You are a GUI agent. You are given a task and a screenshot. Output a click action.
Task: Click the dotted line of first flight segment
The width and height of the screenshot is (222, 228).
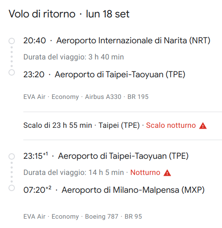pos(11,57)
